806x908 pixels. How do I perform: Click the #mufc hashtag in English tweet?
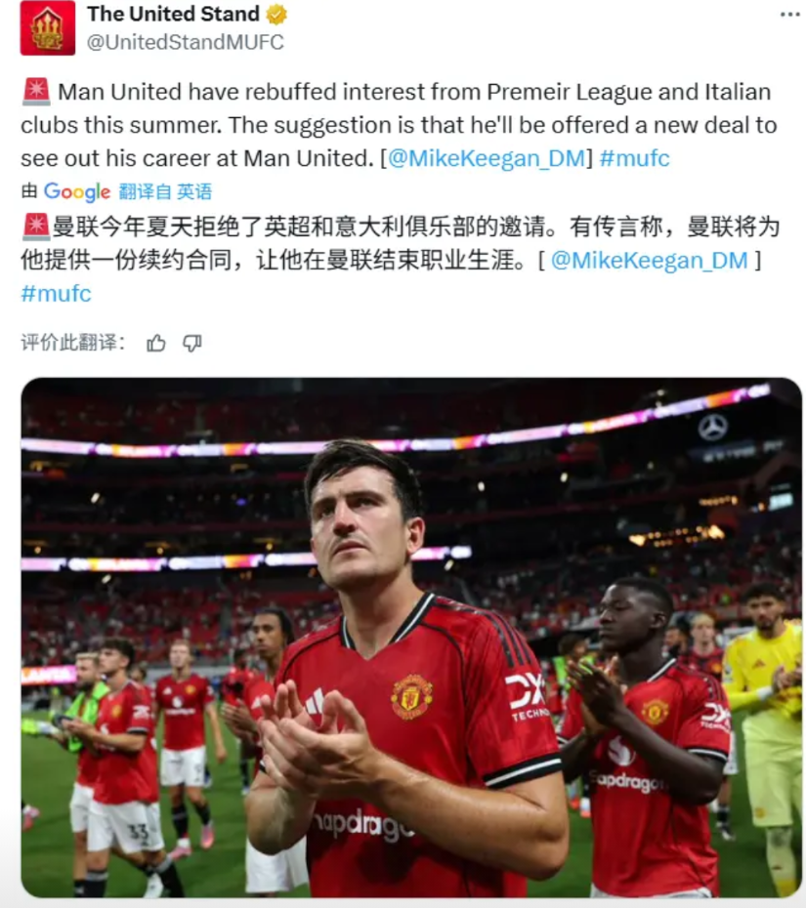[x=634, y=159]
